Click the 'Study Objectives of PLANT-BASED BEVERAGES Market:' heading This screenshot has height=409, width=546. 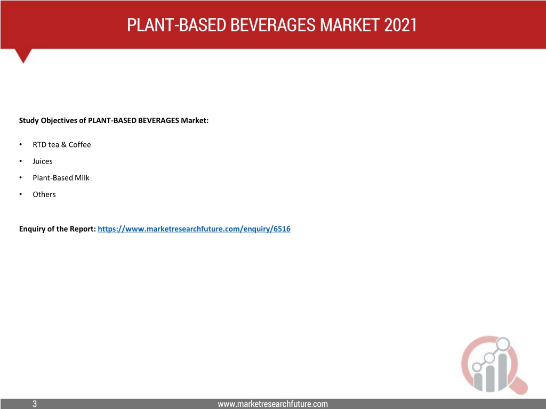[114, 121]
